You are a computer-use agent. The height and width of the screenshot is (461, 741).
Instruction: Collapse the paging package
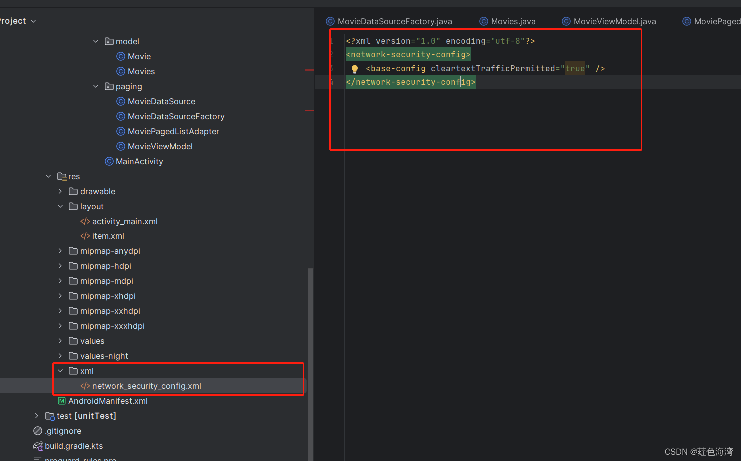[96, 86]
